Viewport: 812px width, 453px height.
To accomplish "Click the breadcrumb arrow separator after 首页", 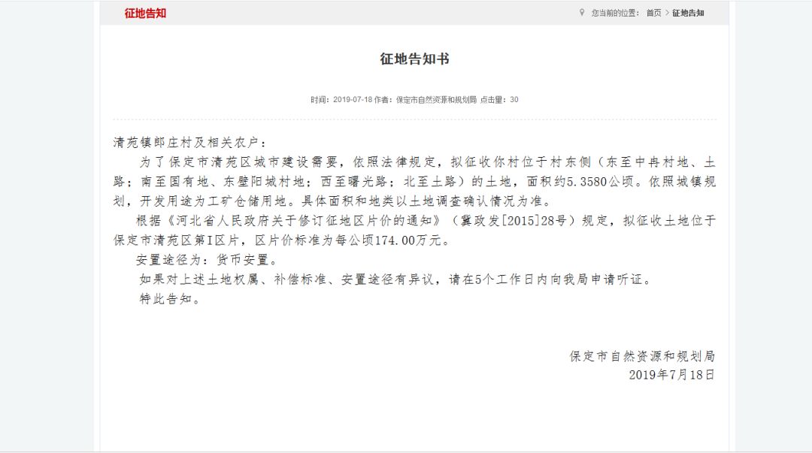I will point(667,13).
